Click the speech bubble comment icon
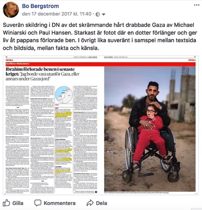The image size is (202, 210). pos(37,203)
